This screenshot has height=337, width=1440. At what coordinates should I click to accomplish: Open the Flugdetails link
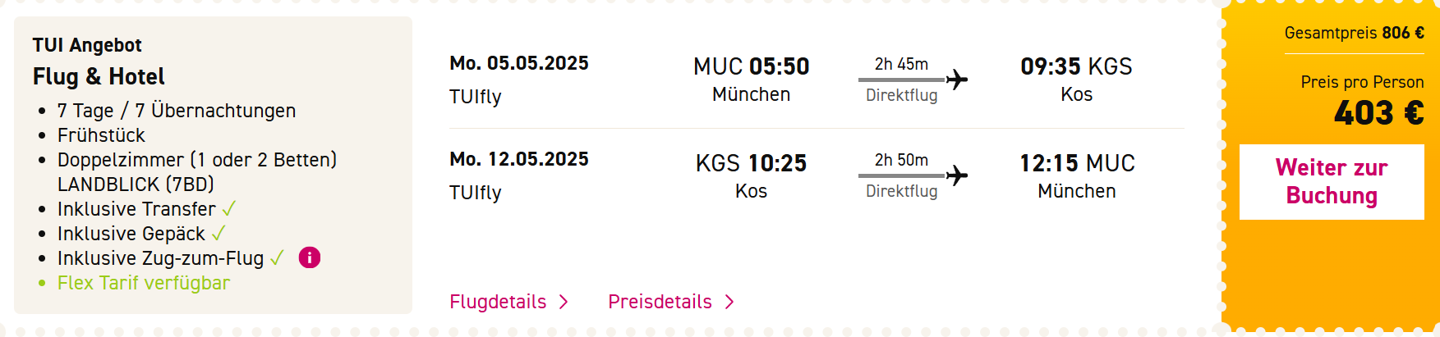[498, 302]
